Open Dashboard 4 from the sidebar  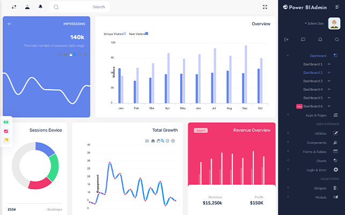coord(313,89)
